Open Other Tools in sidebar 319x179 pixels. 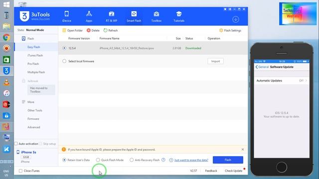pos(35,110)
